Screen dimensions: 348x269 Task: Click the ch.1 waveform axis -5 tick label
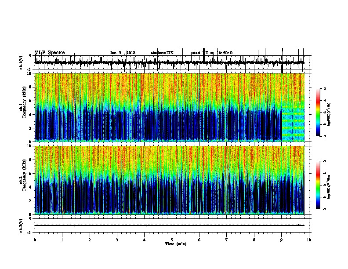point(29,69)
